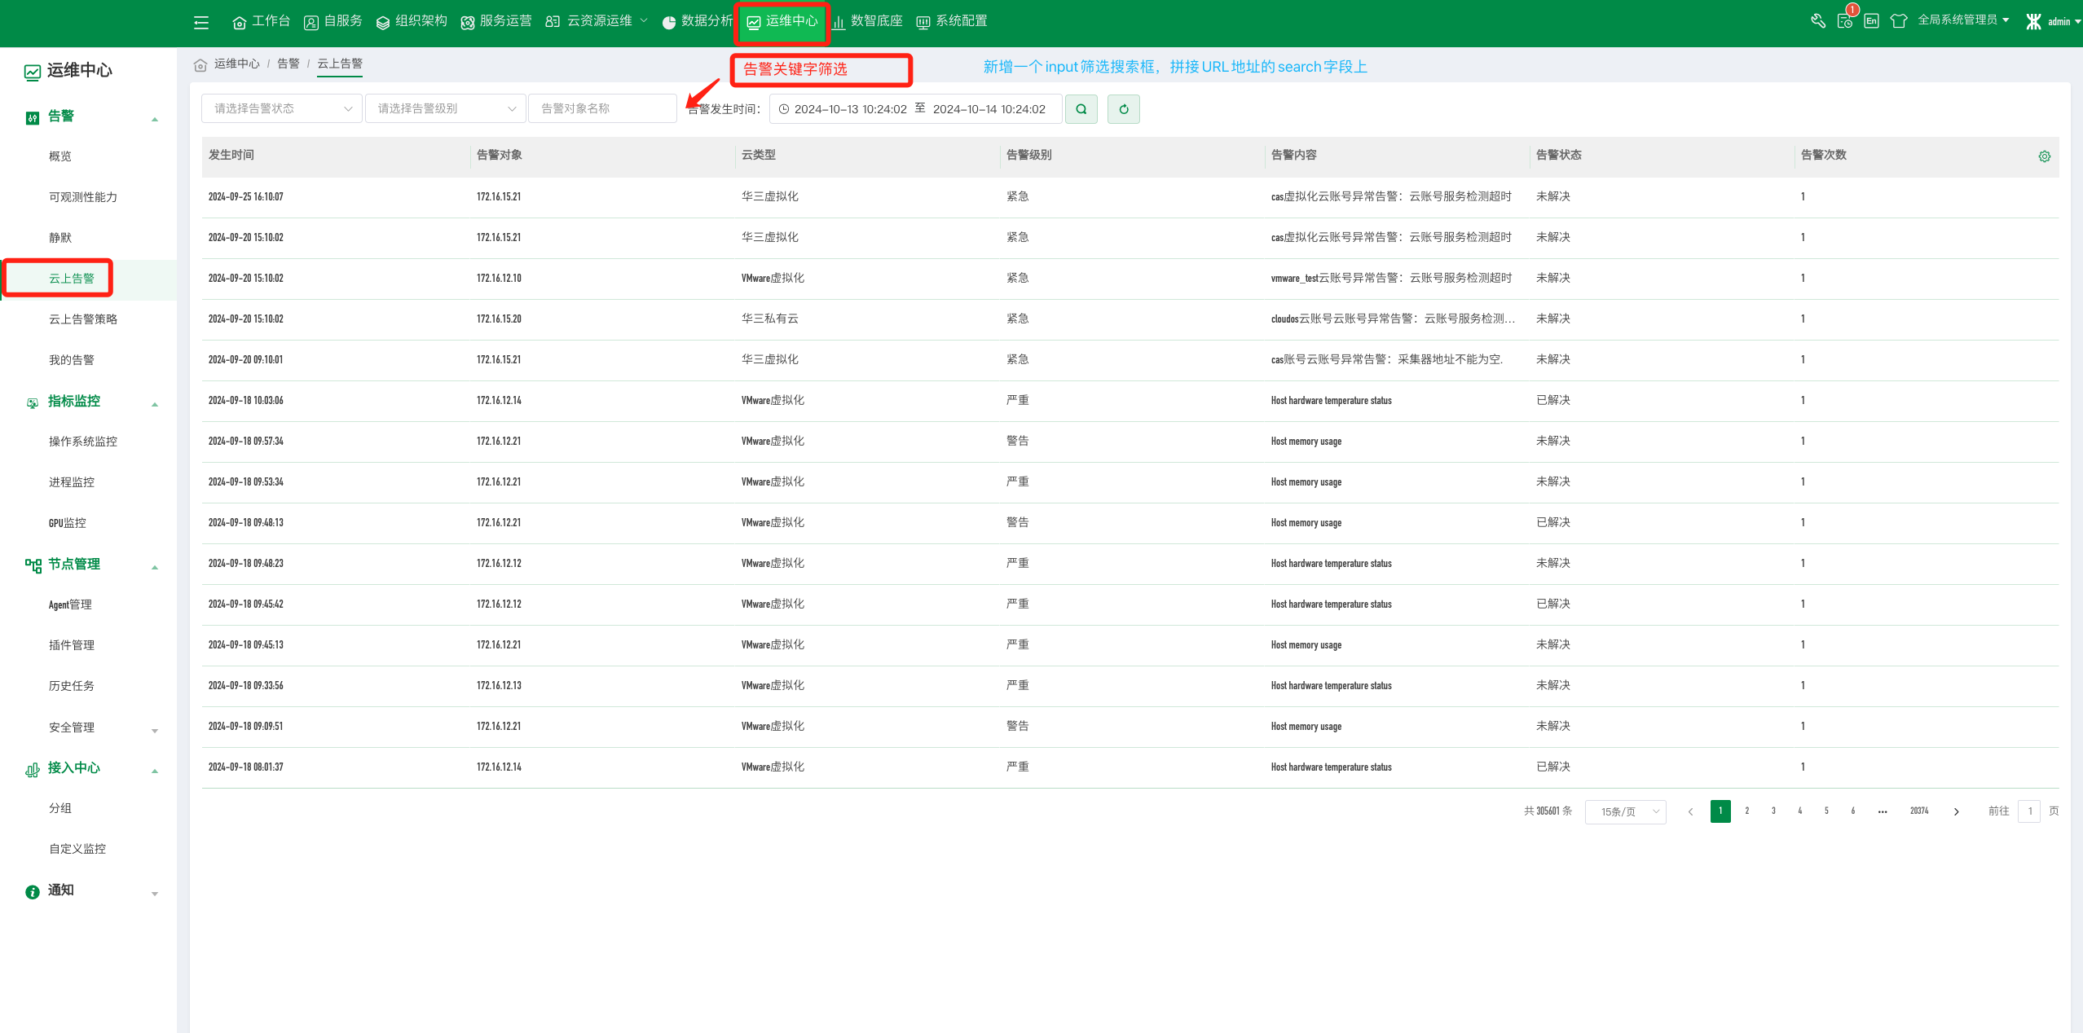Open the 工作台 top menu
The image size is (2083, 1033).
coord(262,21)
